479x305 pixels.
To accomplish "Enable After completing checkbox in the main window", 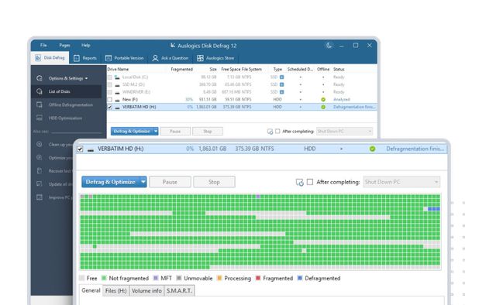I will pyautogui.click(x=277, y=131).
